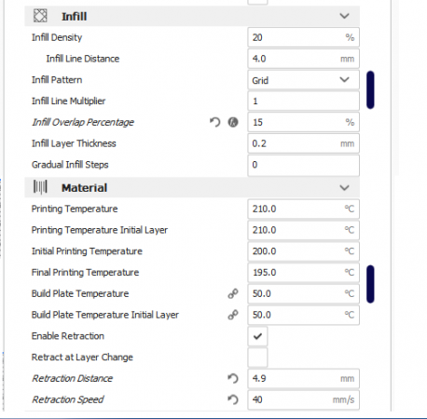
Task: Enable Retract at Layer Change checkbox
Action: click(257, 358)
